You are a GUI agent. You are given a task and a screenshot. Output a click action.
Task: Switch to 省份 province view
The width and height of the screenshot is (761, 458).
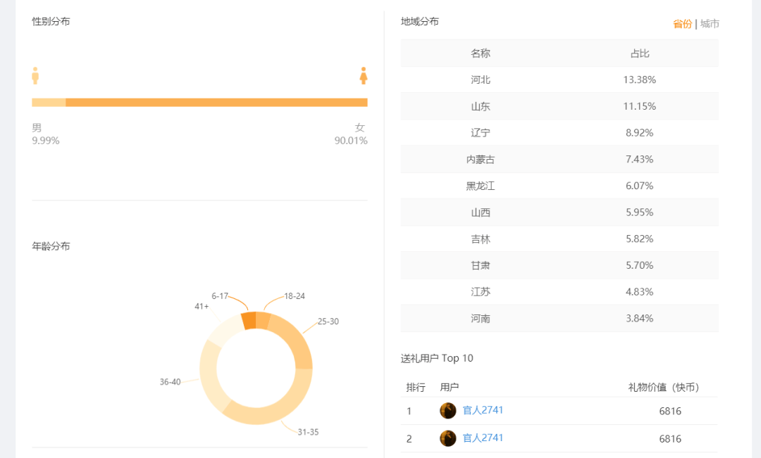[x=682, y=24]
